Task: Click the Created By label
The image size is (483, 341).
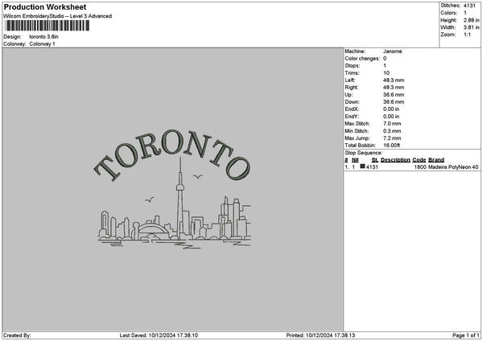Action: tap(17, 335)
